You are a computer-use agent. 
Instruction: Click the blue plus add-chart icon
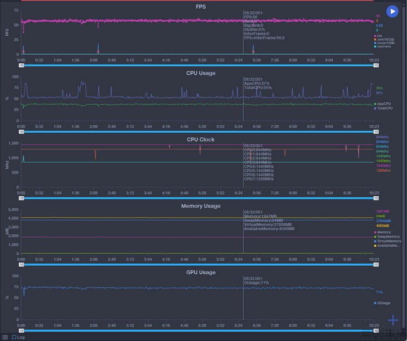tap(393, 320)
